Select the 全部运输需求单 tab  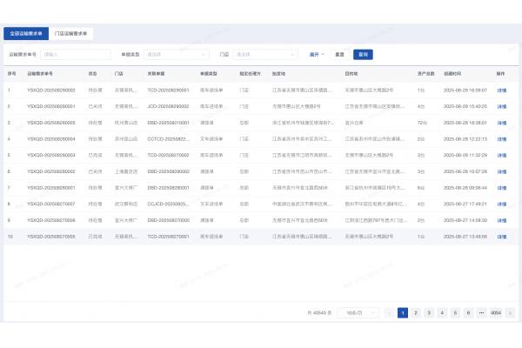(24, 33)
